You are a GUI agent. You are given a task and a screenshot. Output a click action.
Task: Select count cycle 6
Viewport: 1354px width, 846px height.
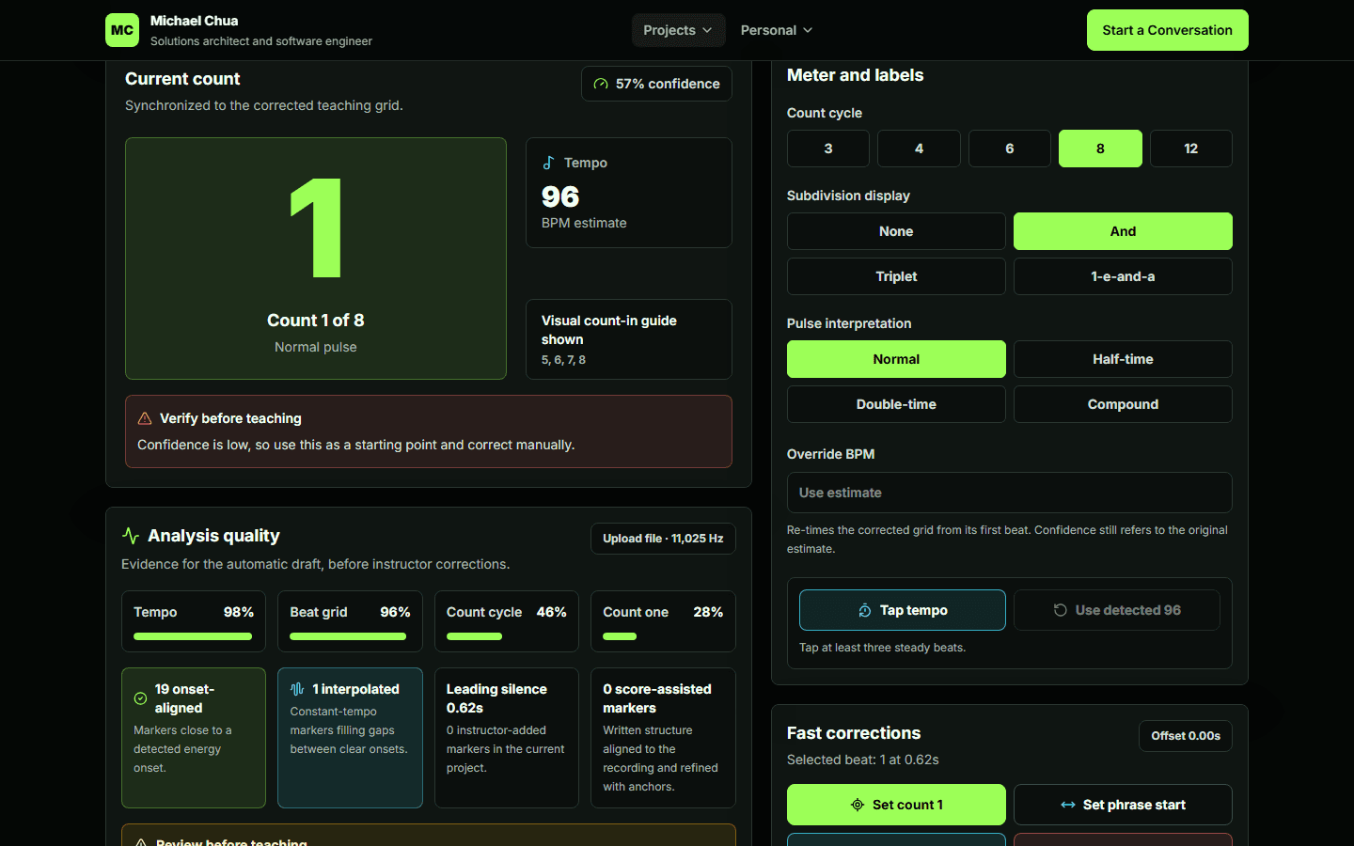1010,149
